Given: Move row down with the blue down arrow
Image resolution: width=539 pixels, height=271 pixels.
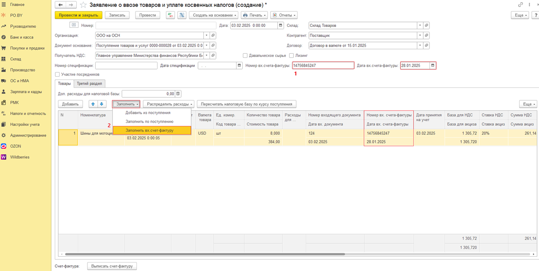Looking at the screenshot, I should (102, 104).
